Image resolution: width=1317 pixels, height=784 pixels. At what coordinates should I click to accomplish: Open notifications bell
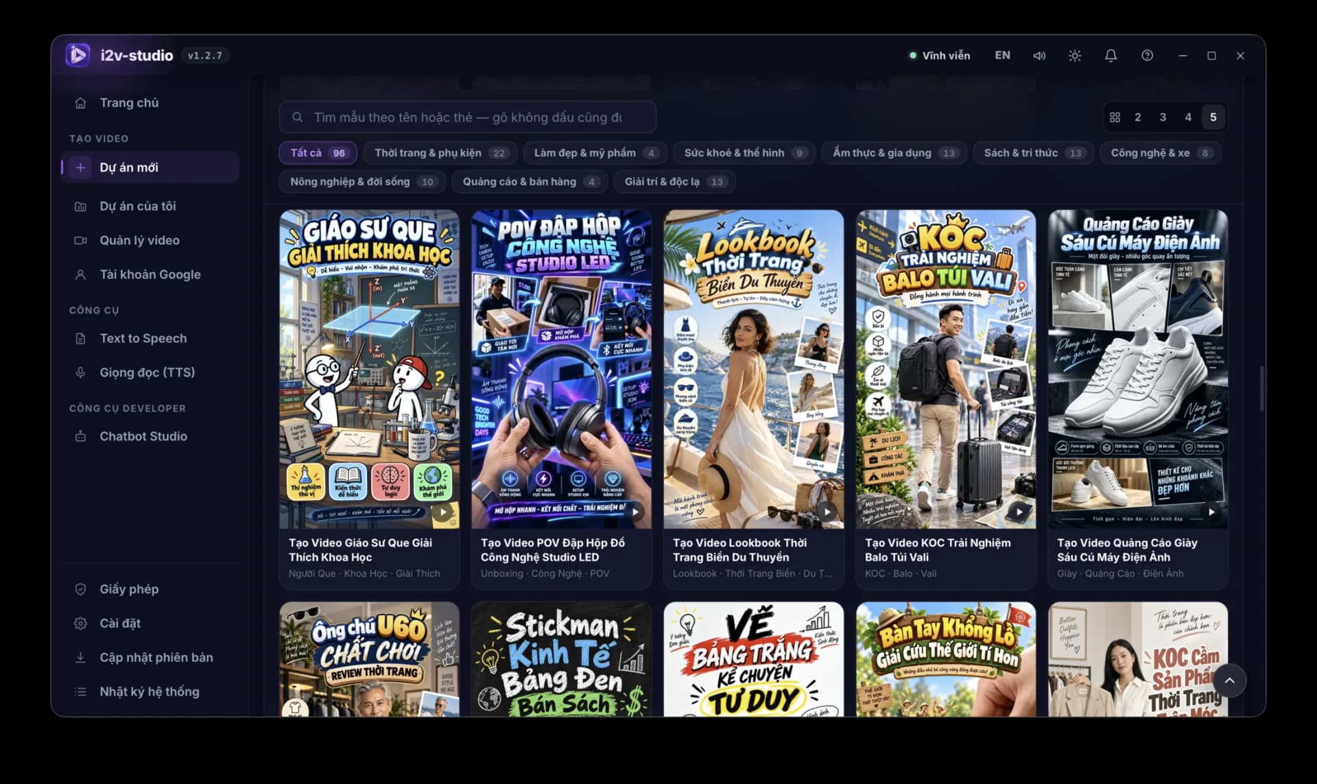(1111, 56)
